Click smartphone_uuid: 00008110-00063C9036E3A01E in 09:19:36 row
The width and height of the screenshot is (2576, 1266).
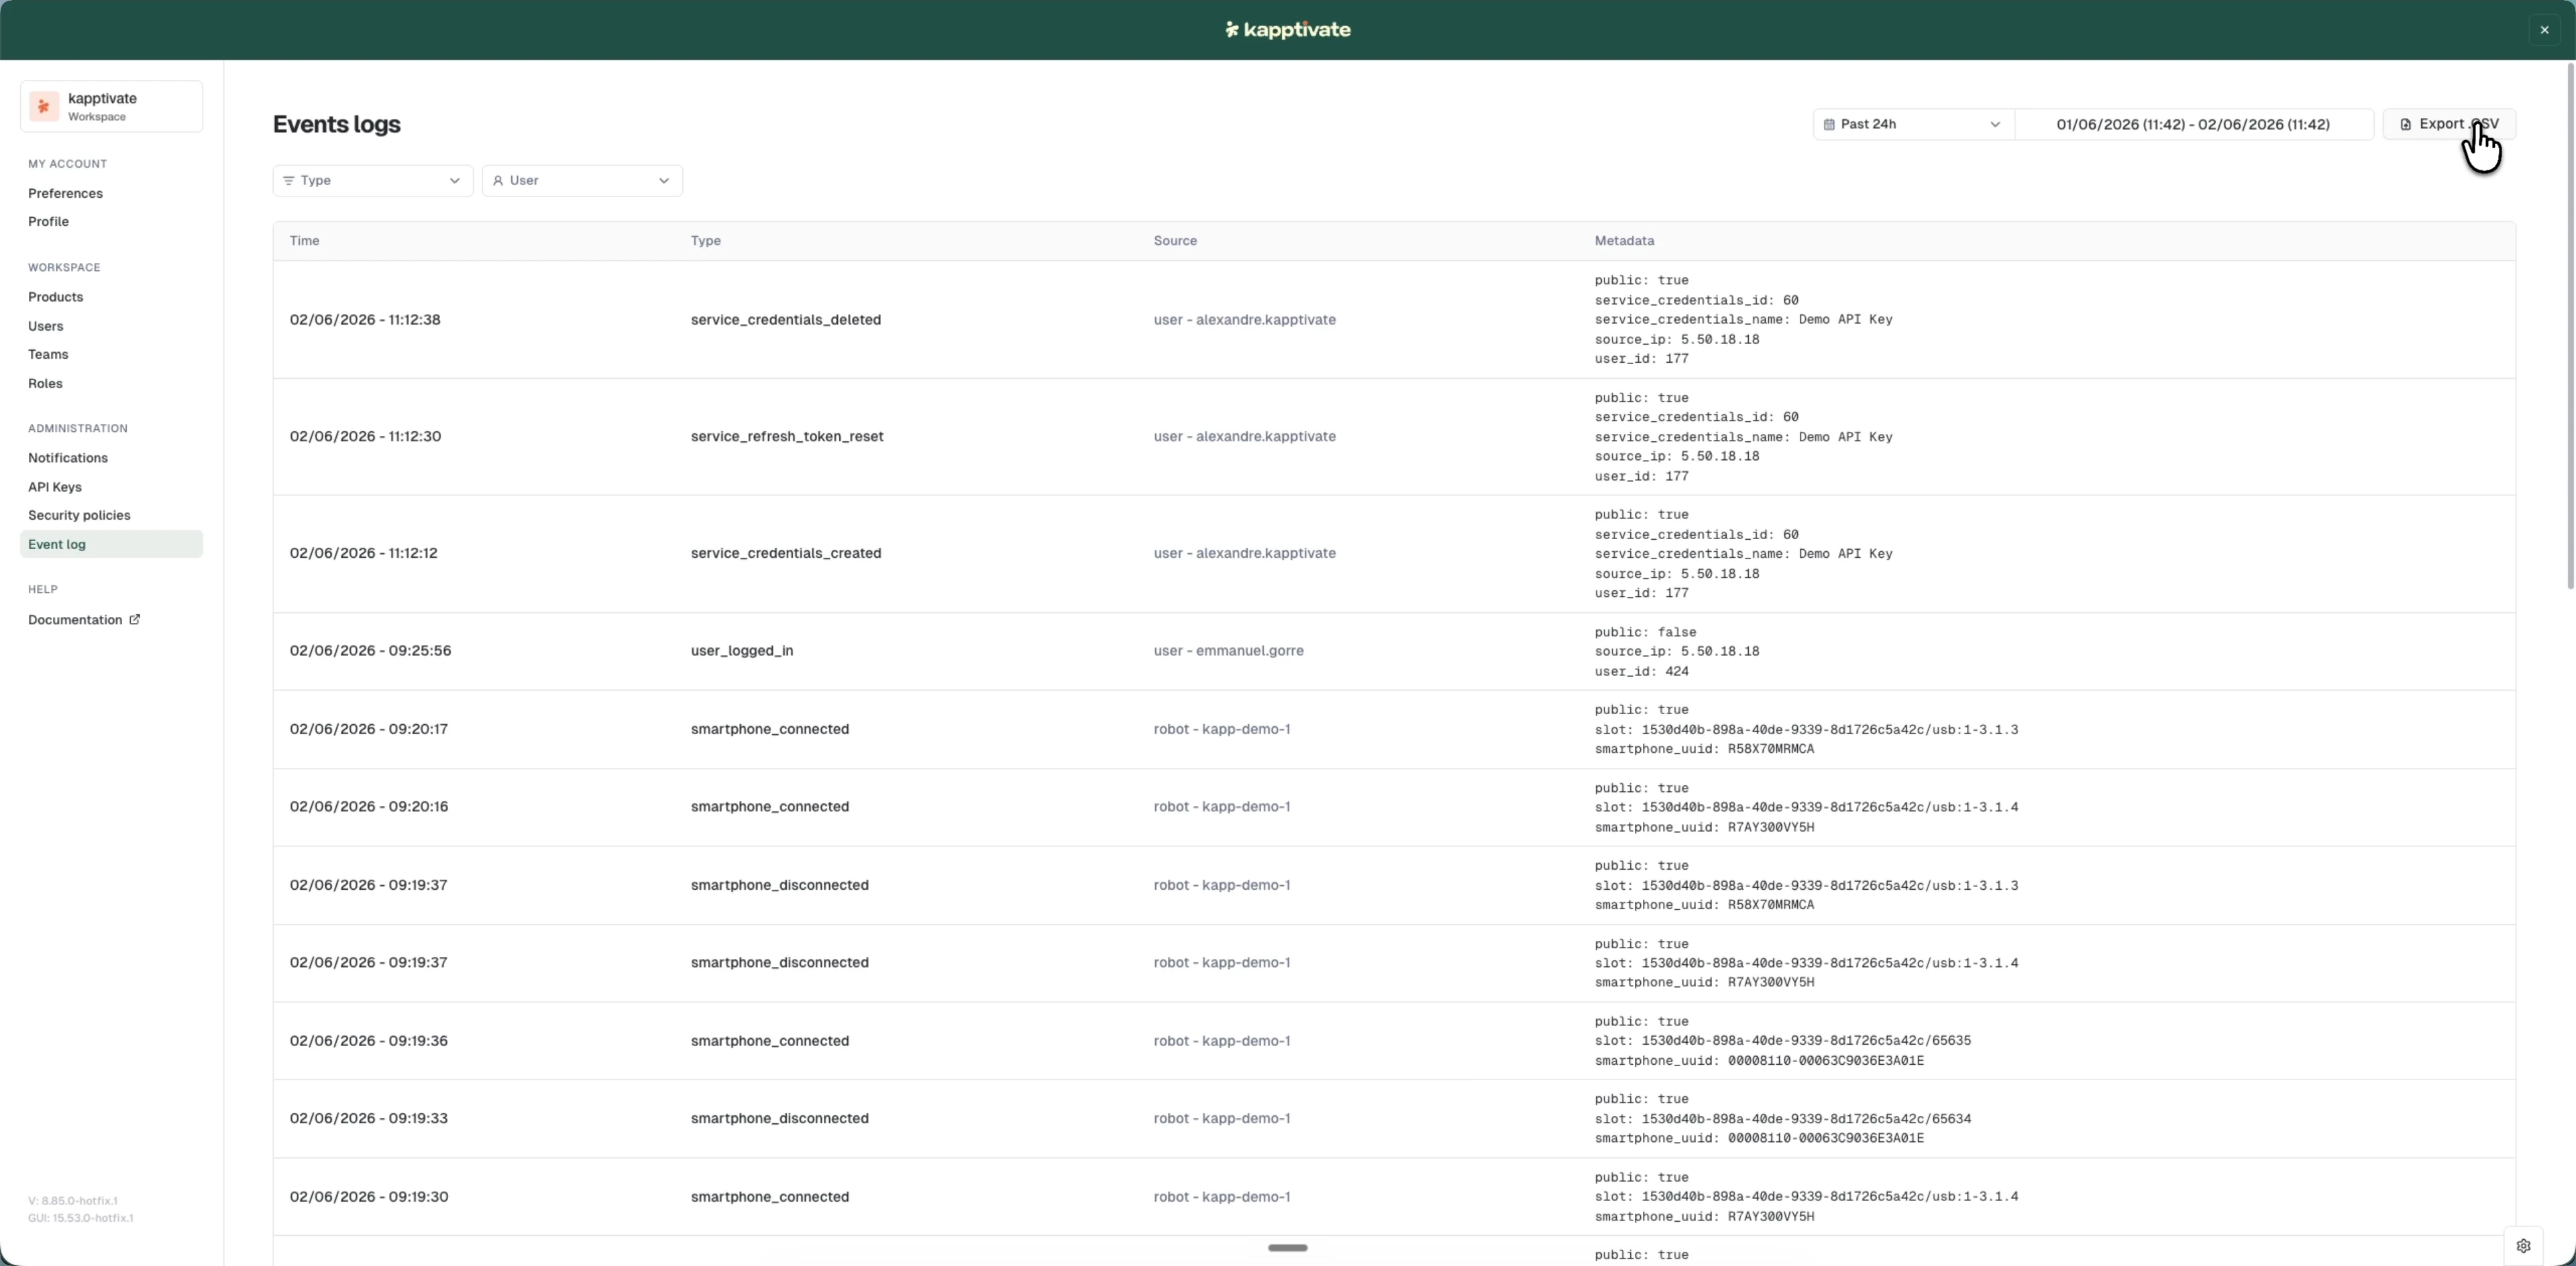coord(1759,1061)
